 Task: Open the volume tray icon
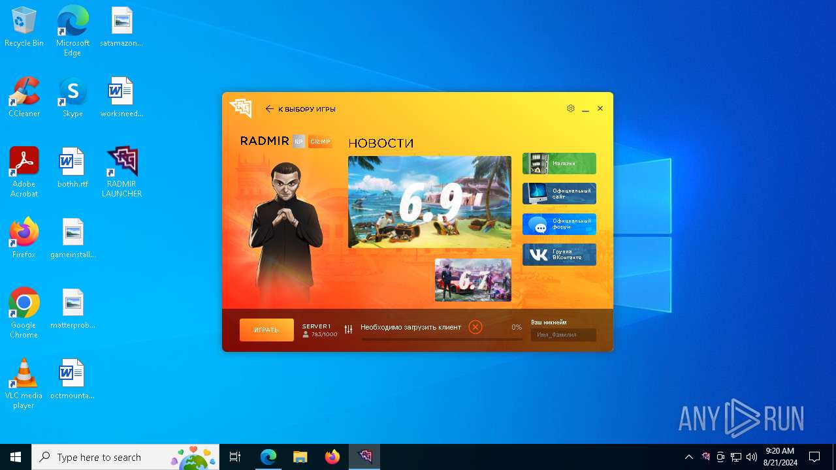tap(752, 457)
